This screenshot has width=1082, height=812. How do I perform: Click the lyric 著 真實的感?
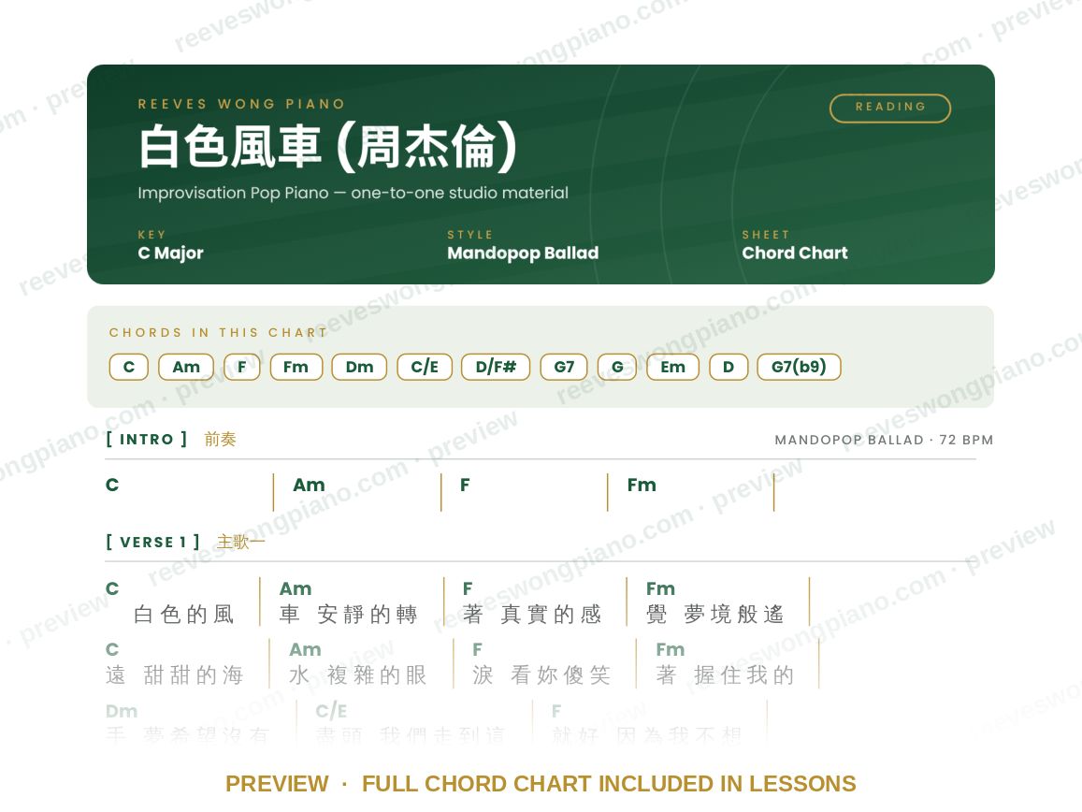click(532, 614)
